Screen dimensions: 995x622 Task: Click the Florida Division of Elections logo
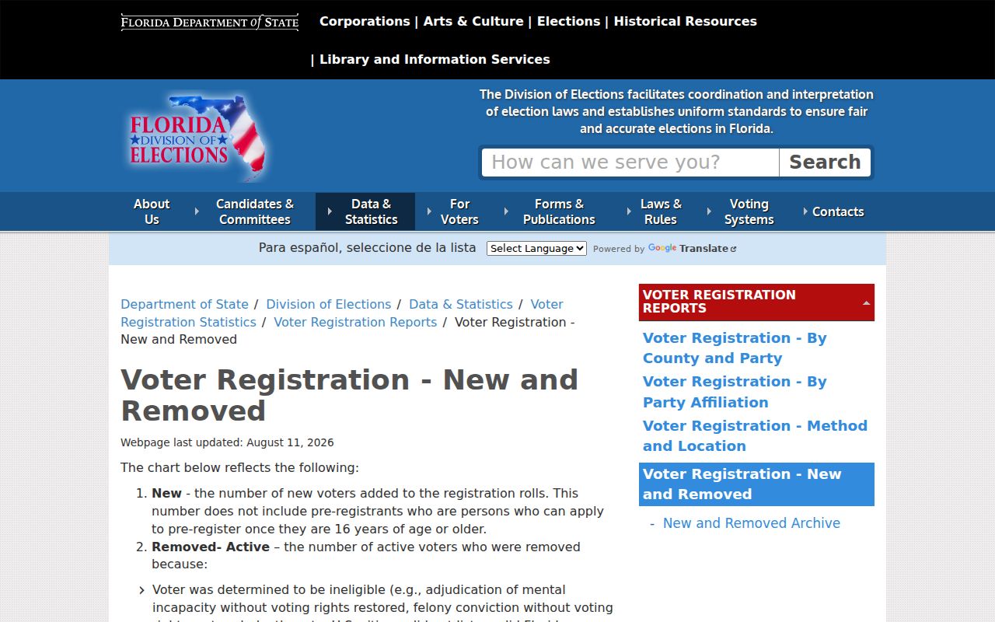pyautogui.click(x=197, y=137)
